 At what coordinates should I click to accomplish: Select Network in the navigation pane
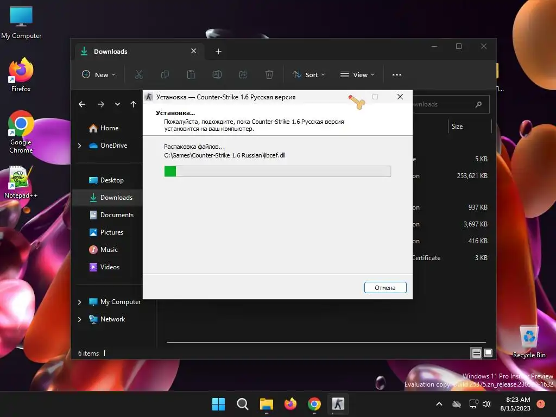click(x=107, y=319)
